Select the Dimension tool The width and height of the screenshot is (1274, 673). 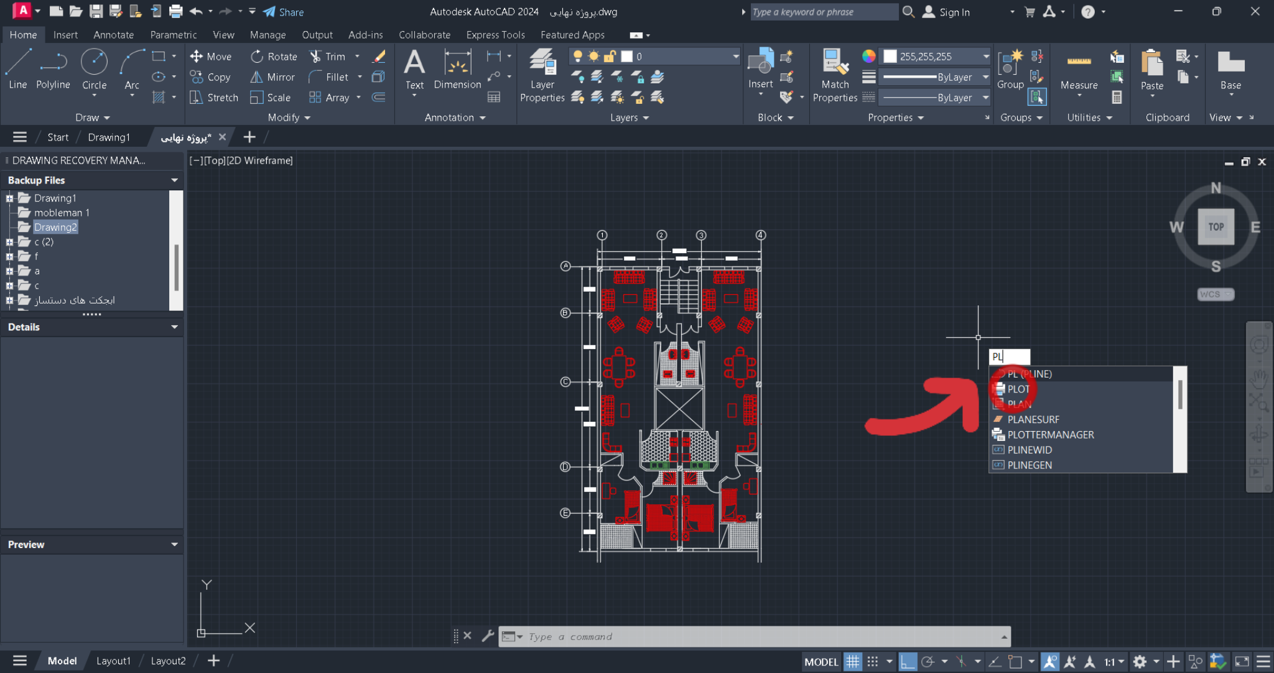pyautogui.click(x=457, y=69)
